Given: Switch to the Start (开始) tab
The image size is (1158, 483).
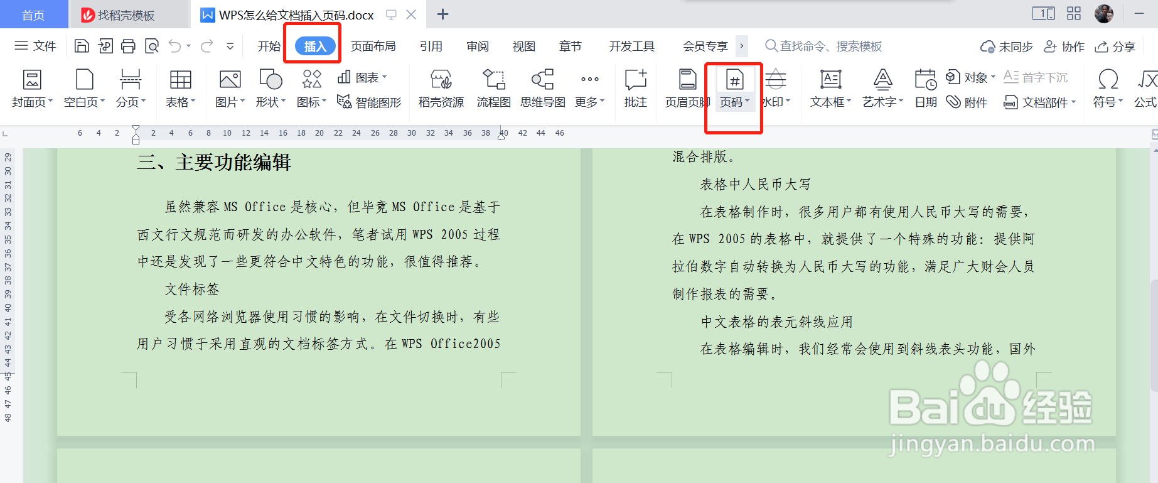Looking at the screenshot, I should (x=269, y=46).
